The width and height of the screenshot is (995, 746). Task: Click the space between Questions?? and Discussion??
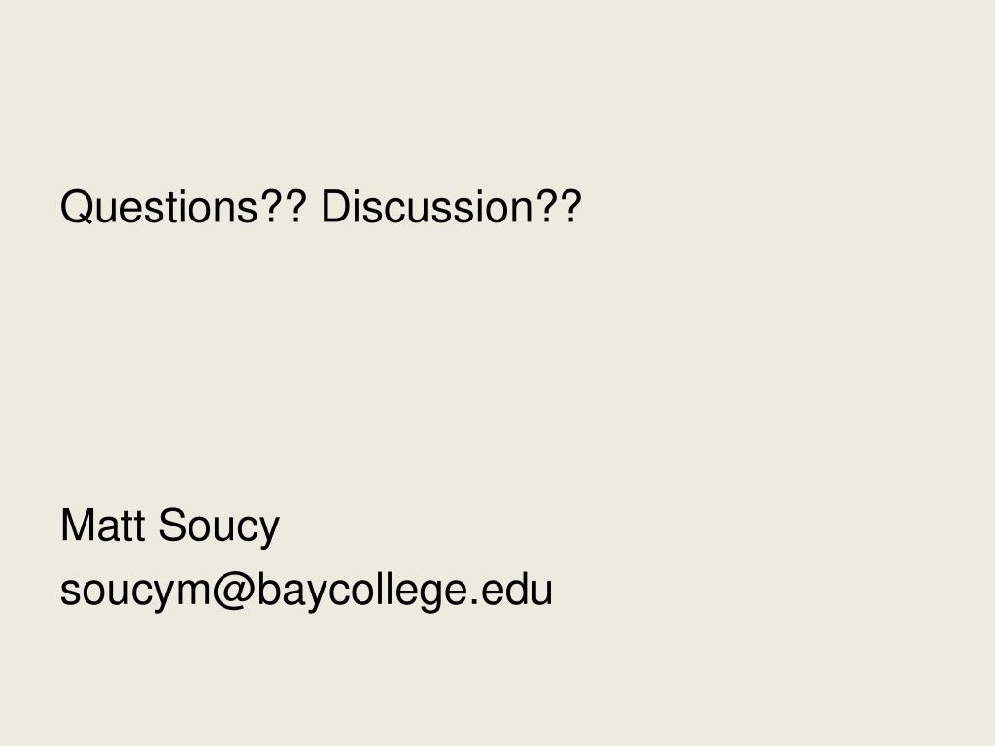(315, 207)
